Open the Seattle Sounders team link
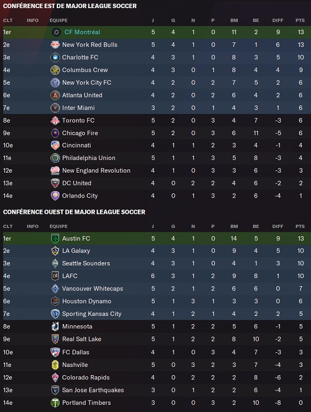This screenshot has height=412, width=311. tap(86, 263)
